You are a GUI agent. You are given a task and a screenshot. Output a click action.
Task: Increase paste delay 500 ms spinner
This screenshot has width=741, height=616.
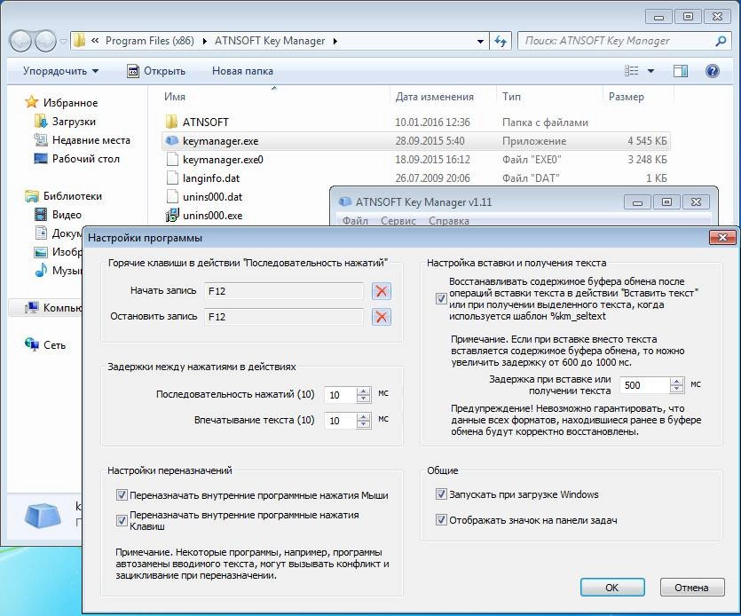point(677,382)
